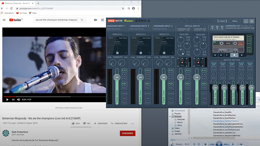Click the cassette recorder's record button
Screen dimensions: 260x146
[241, 55]
